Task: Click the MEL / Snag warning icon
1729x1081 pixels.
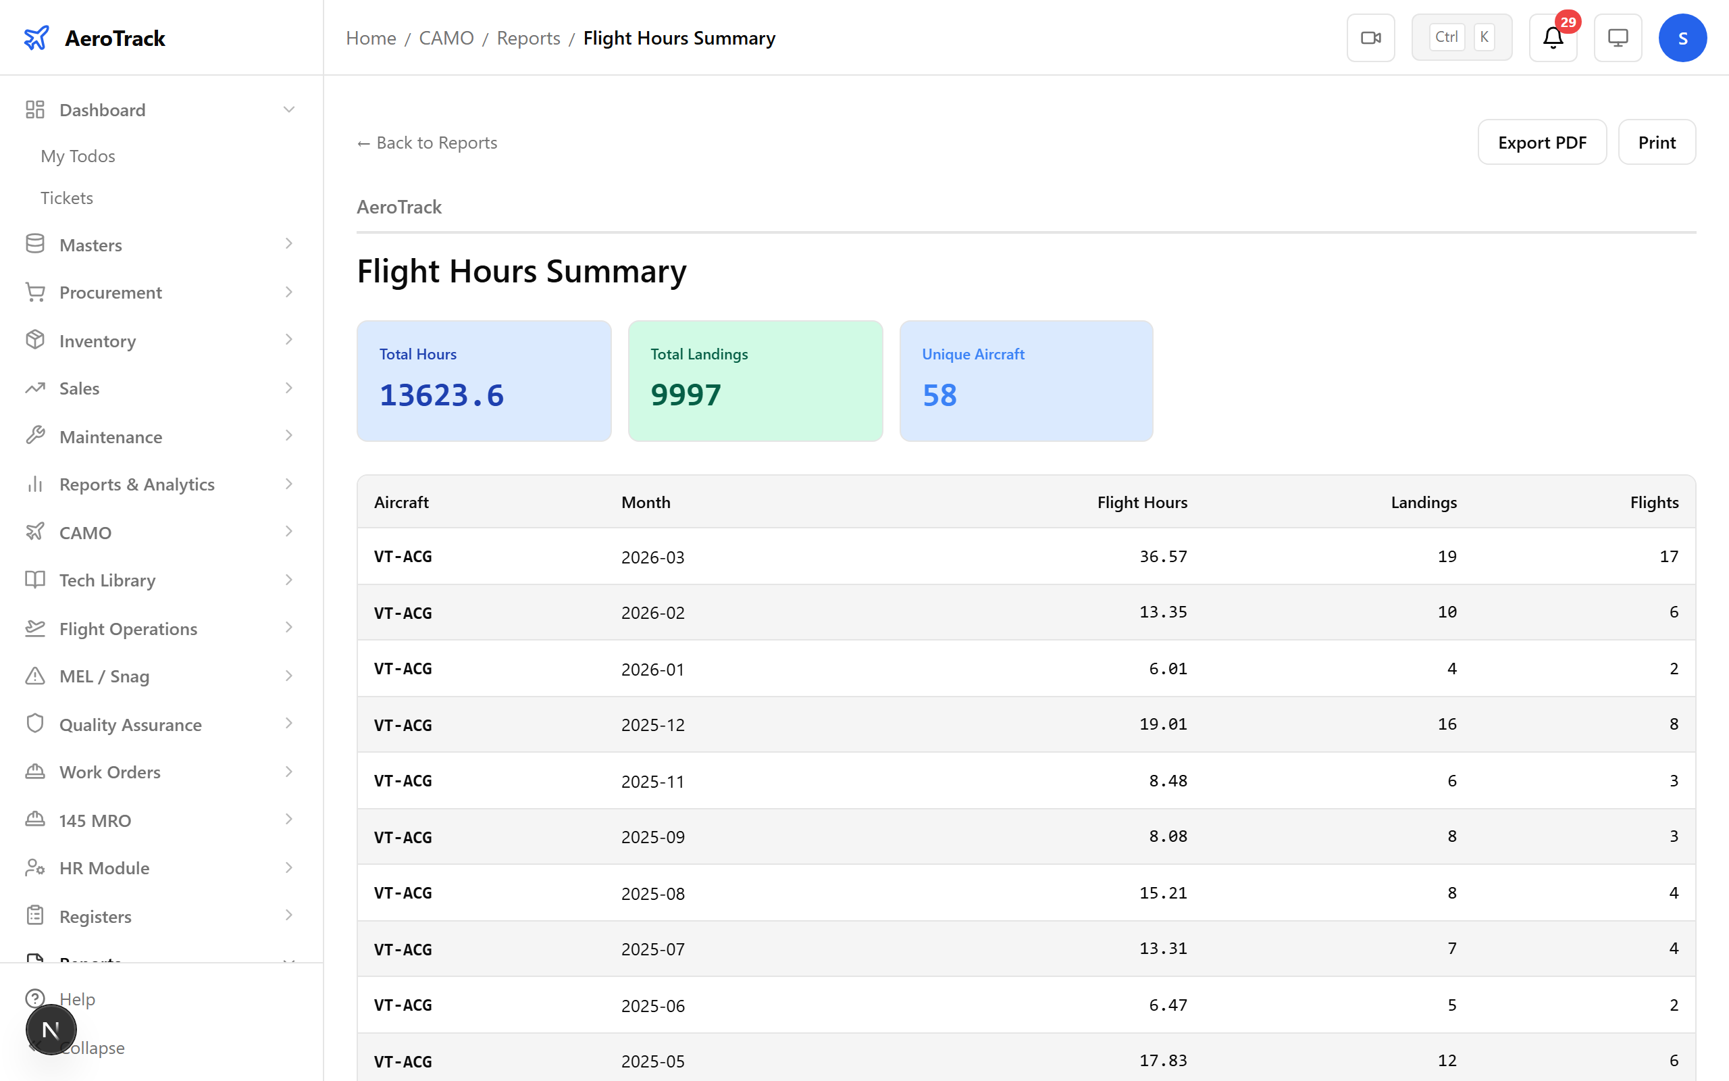Action: pyautogui.click(x=35, y=676)
